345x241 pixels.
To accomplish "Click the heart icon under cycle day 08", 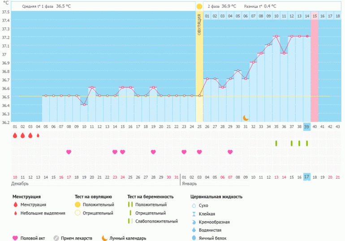I will point(69,152).
